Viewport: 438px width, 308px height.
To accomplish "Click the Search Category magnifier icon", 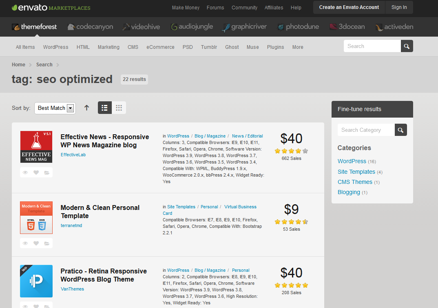I will point(400,130).
